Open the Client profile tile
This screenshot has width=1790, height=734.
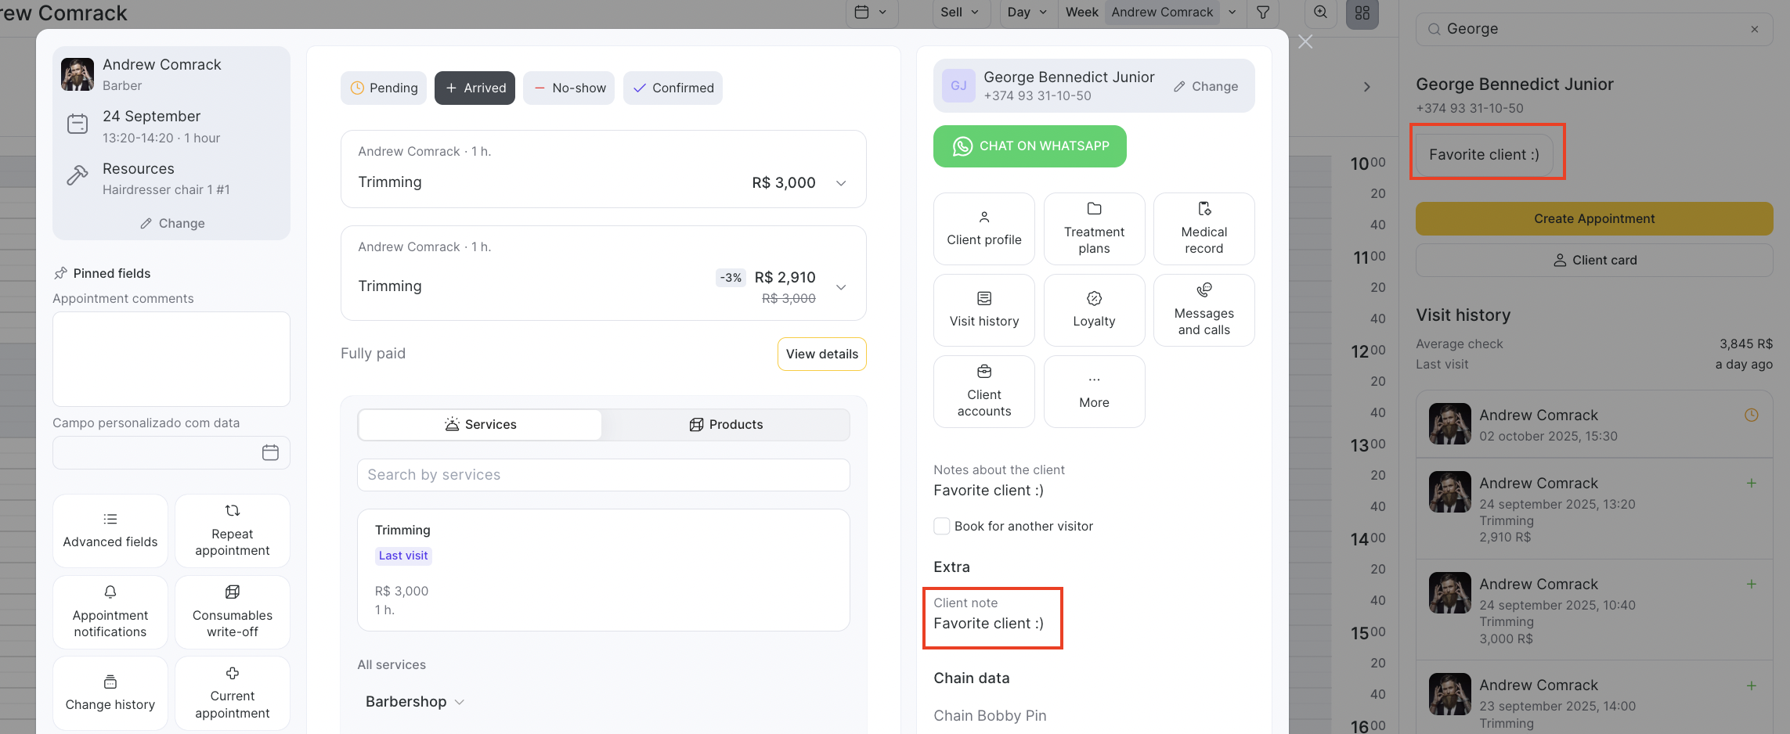tap(983, 228)
